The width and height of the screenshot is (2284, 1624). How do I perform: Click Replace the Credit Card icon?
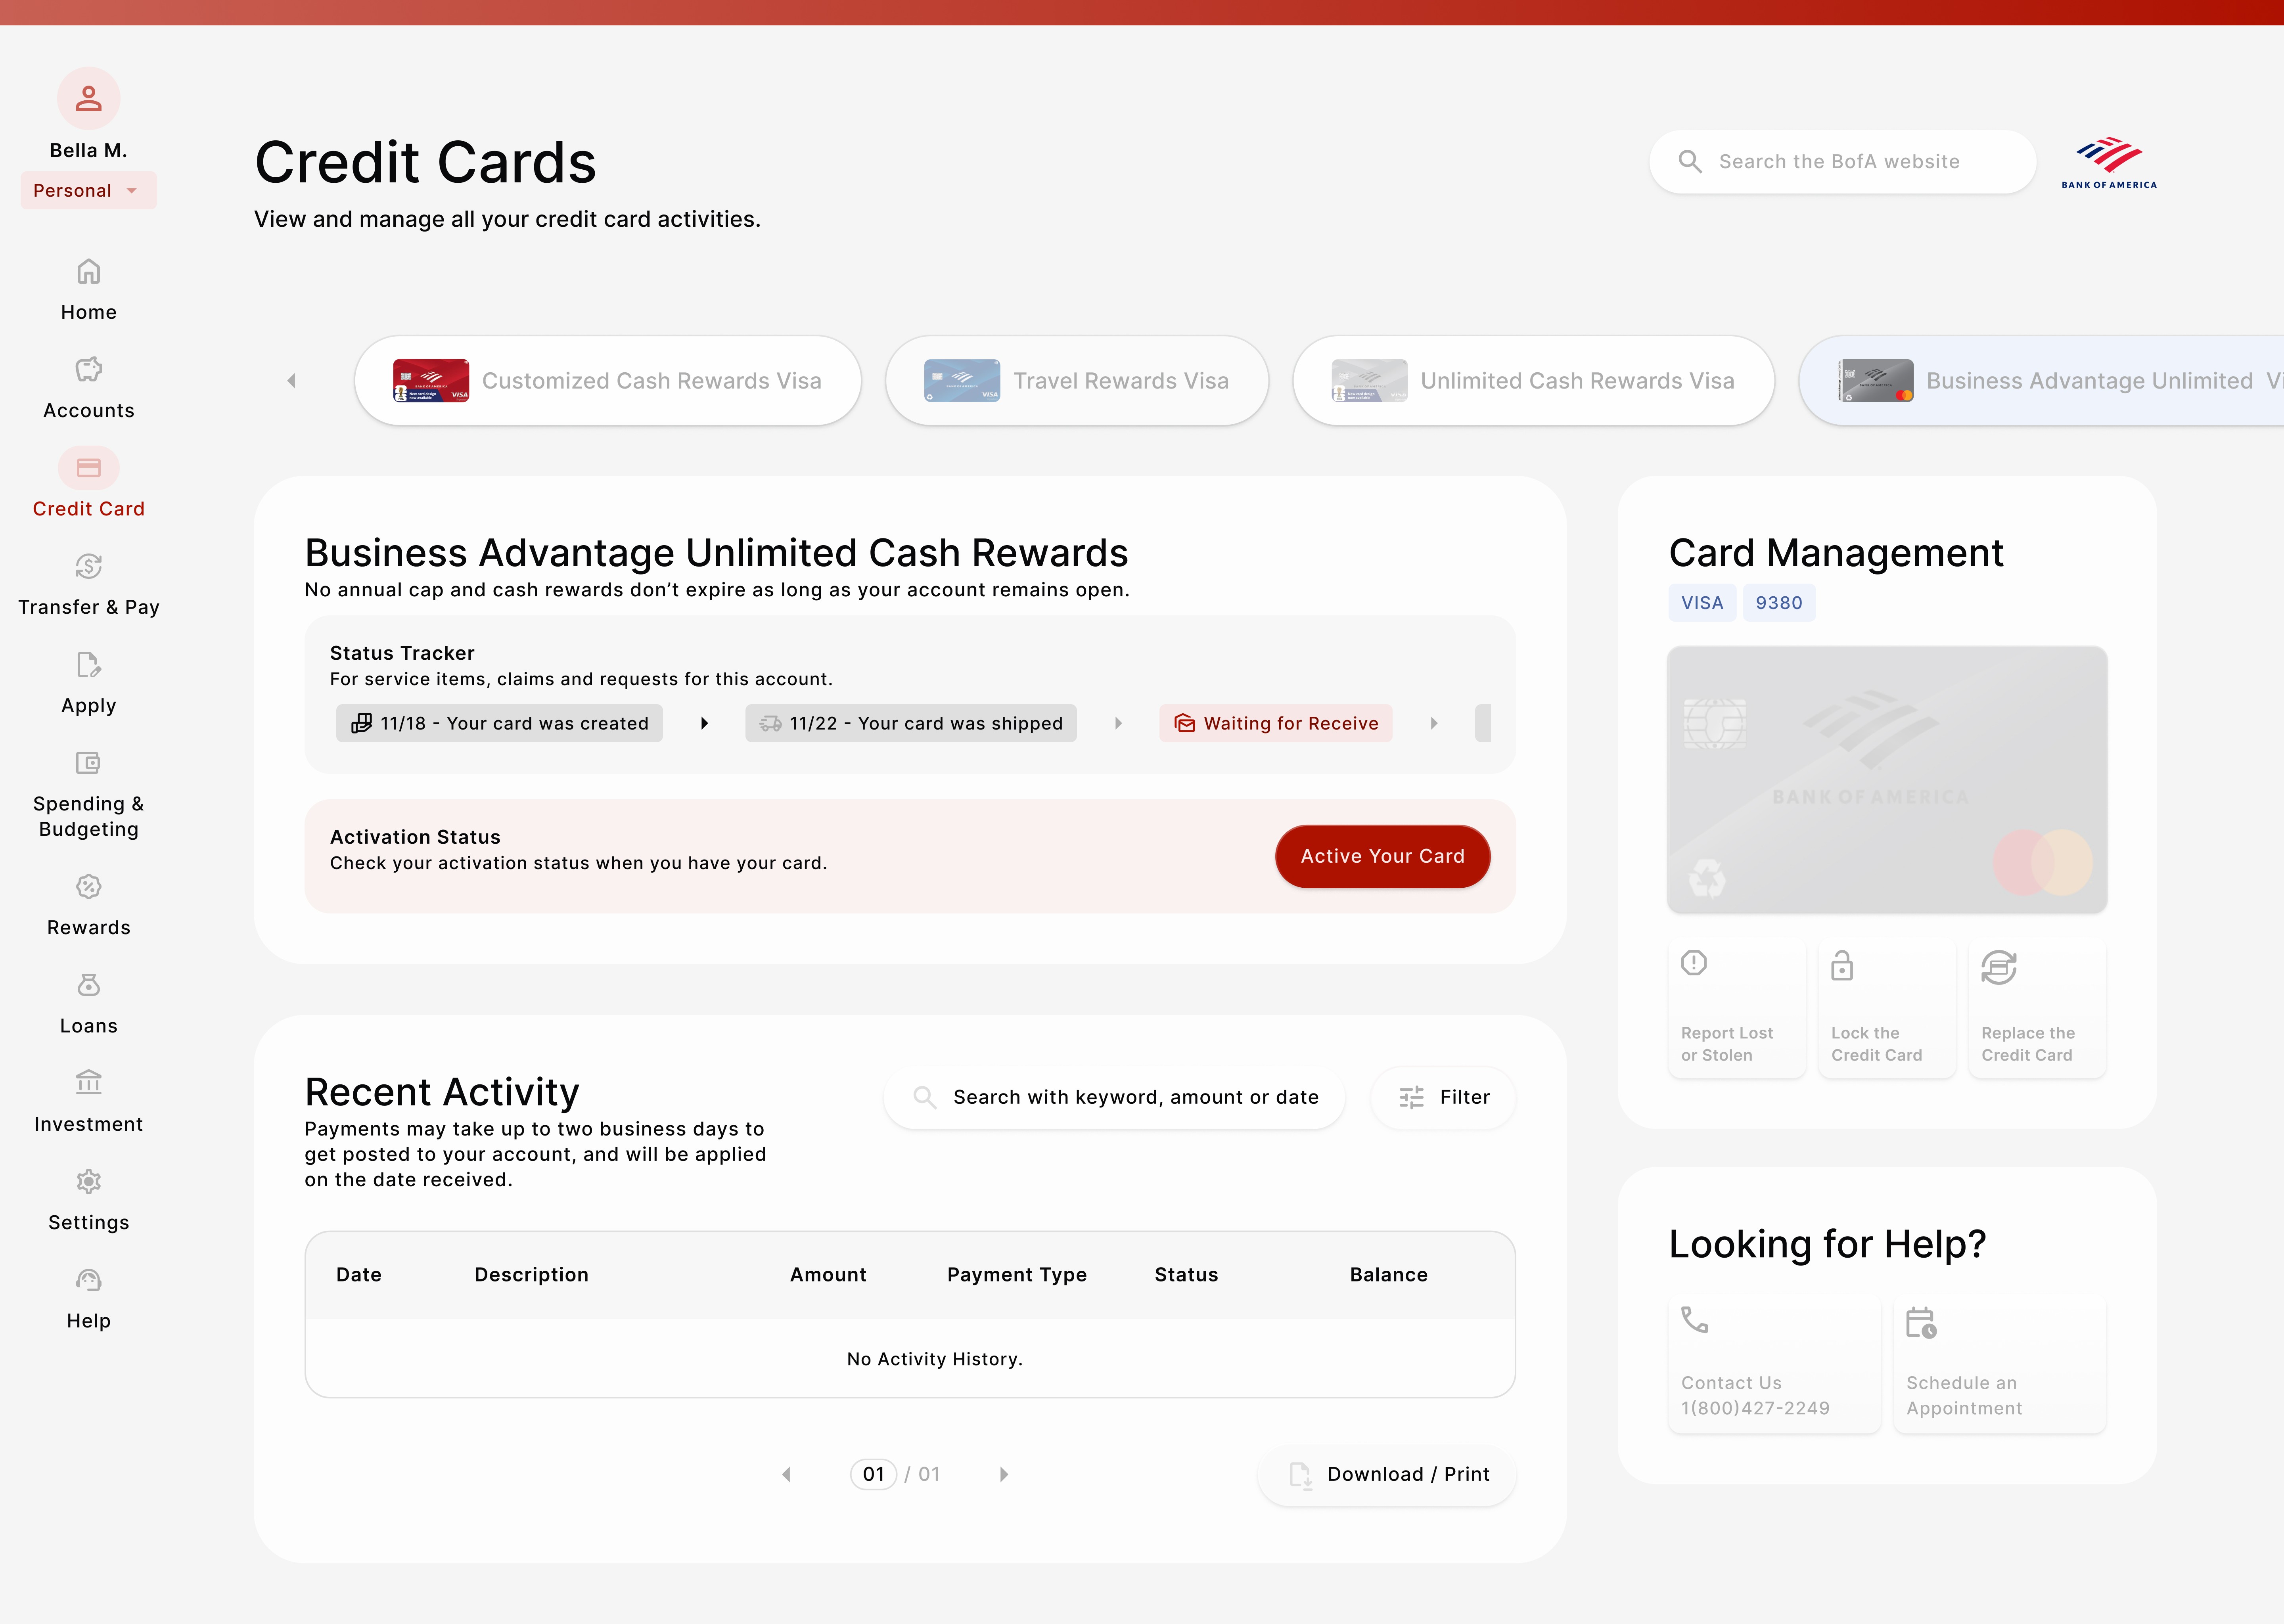1998,967
